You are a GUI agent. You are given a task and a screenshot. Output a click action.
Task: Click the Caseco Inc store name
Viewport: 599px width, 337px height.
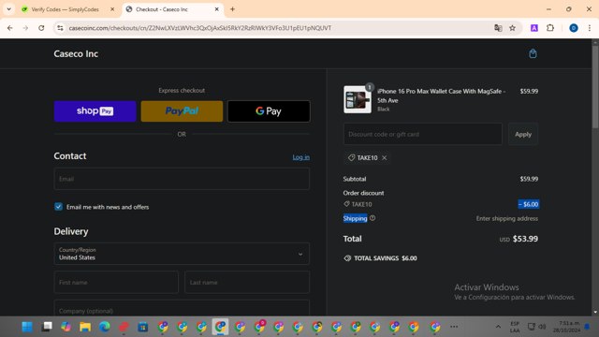pyautogui.click(x=76, y=54)
